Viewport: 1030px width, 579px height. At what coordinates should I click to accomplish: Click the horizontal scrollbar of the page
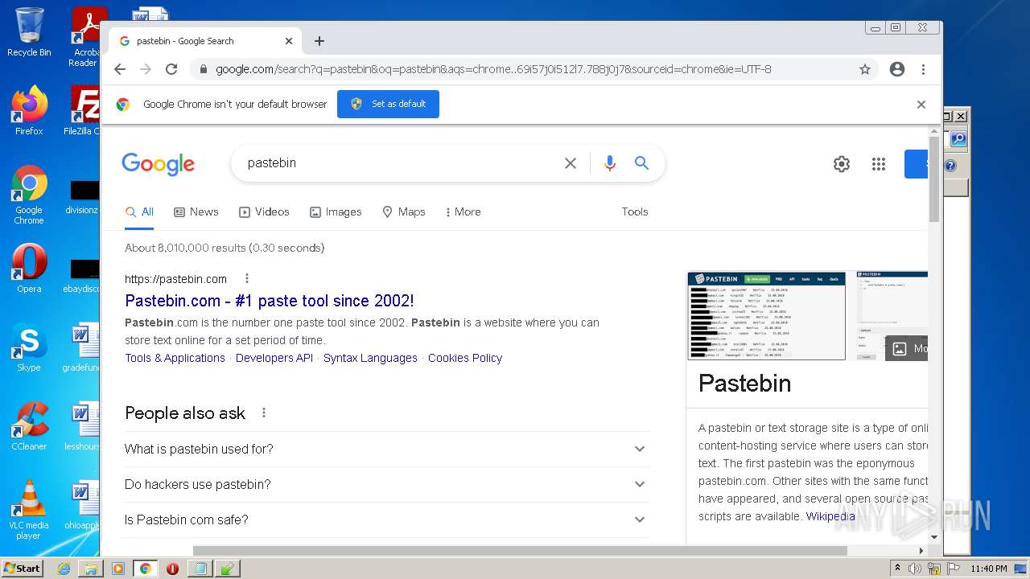click(520, 551)
